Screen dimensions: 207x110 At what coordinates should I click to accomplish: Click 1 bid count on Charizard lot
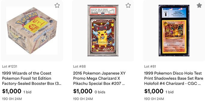[169, 92]
